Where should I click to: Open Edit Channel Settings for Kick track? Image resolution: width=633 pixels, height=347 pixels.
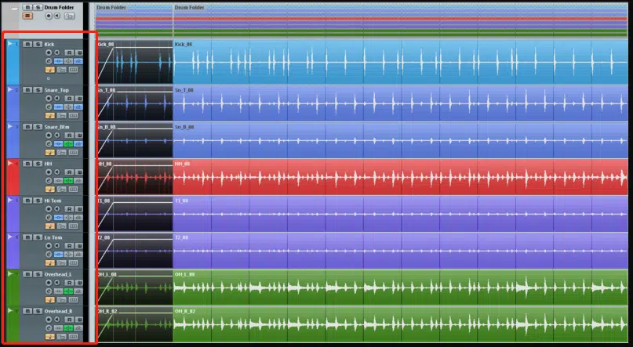49,61
